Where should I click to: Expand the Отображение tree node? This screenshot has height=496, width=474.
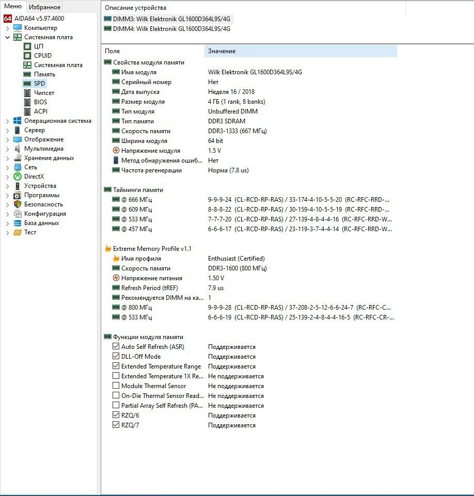point(7,139)
